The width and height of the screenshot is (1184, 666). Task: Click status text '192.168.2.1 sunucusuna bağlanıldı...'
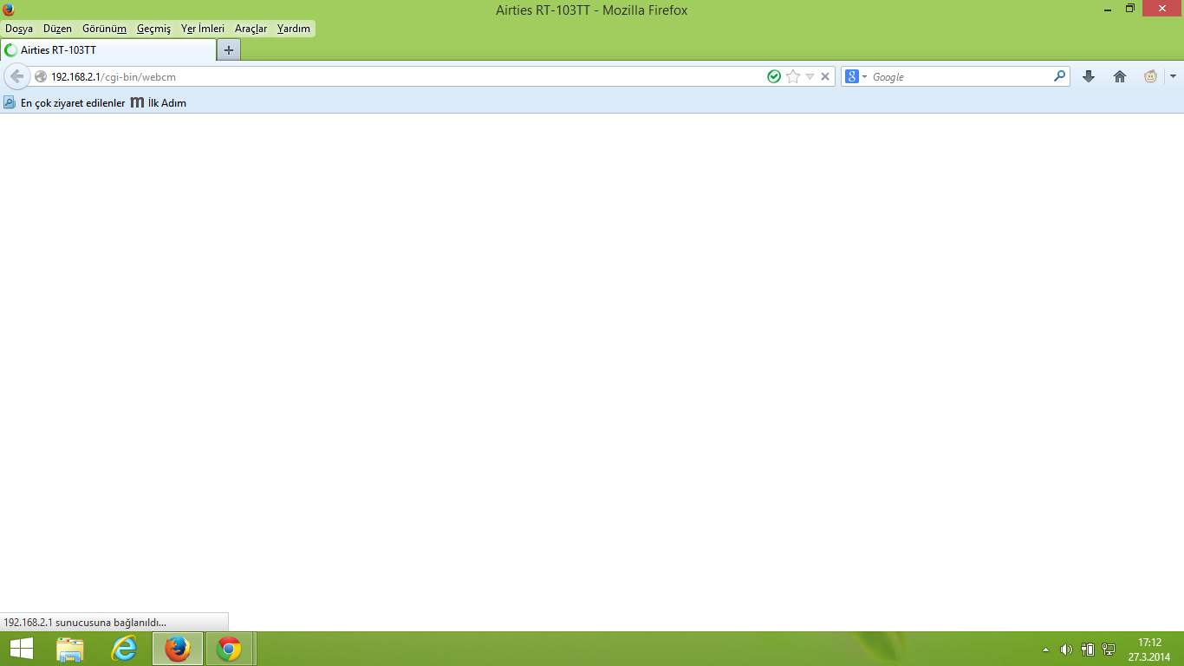click(x=85, y=623)
